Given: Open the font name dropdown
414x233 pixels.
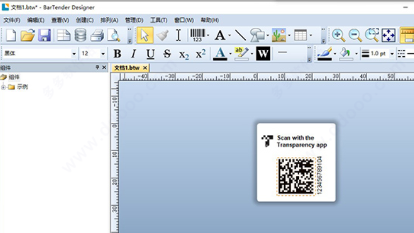Looking at the screenshot, I should pos(74,54).
